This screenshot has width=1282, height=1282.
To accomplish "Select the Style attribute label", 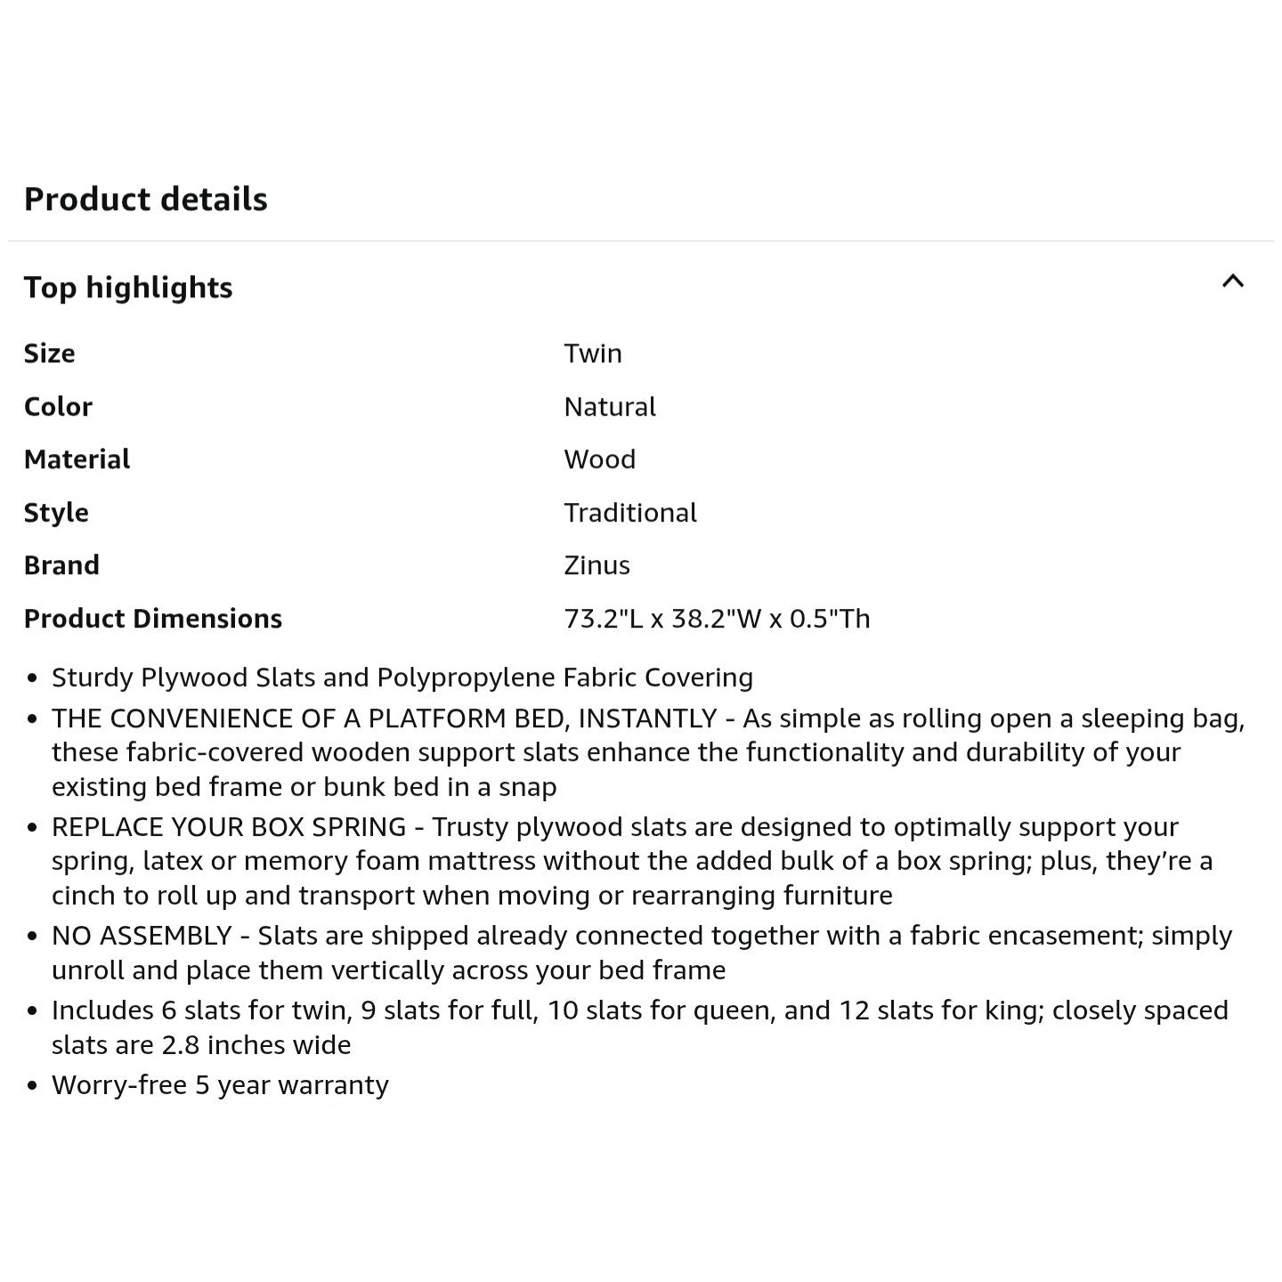I will tap(56, 513).
